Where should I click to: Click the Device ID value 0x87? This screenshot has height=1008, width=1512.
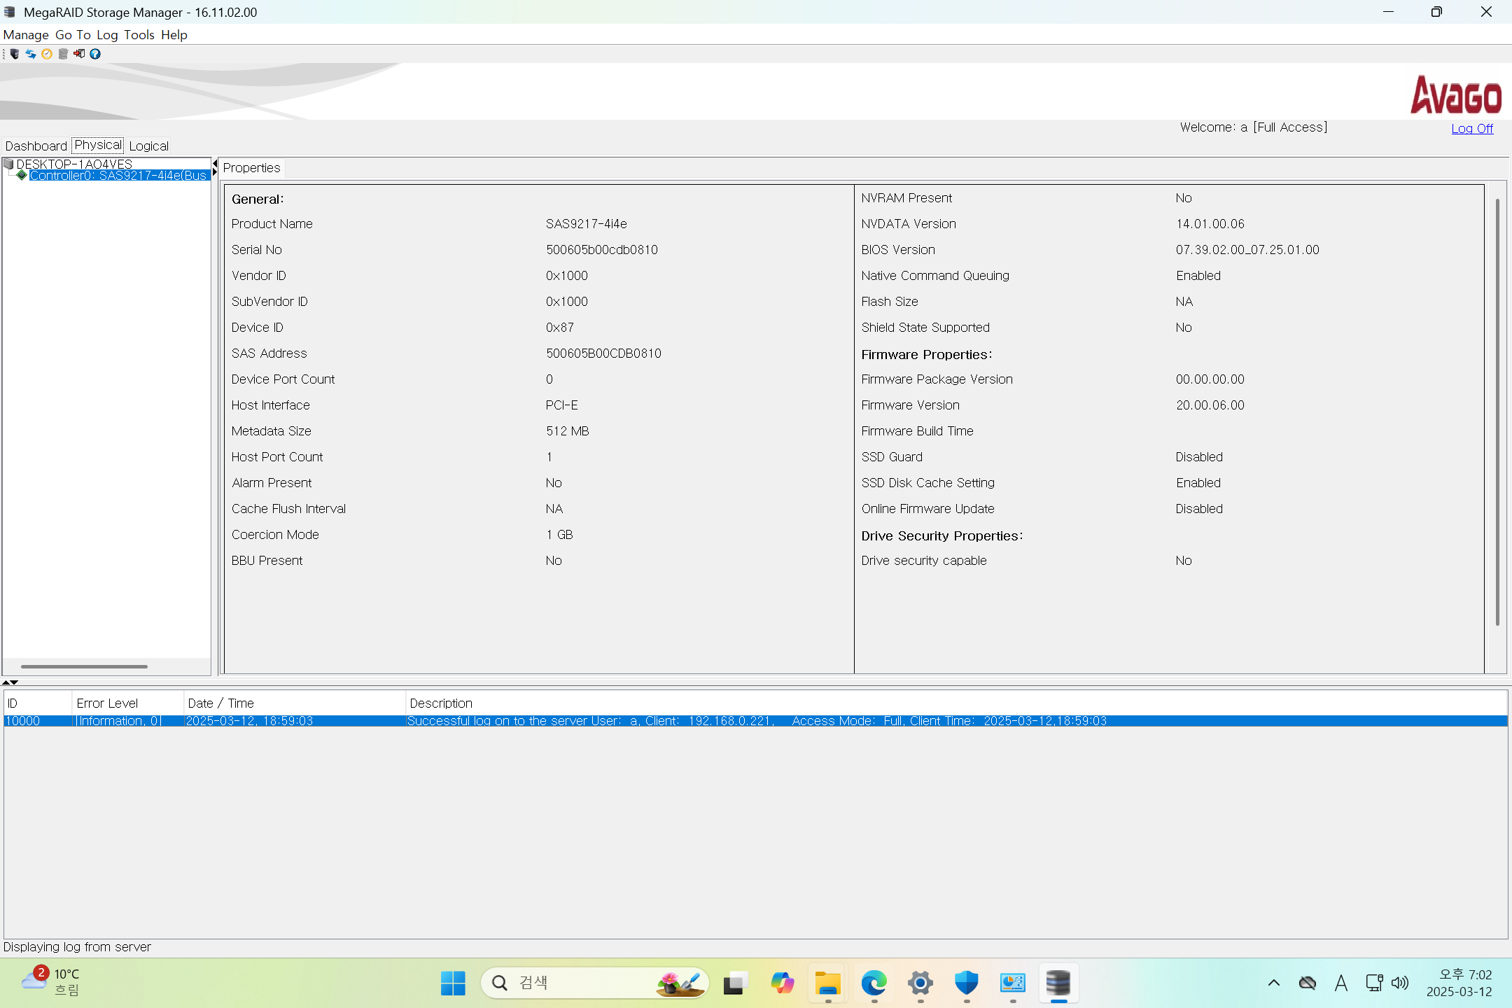pos(560,328)
